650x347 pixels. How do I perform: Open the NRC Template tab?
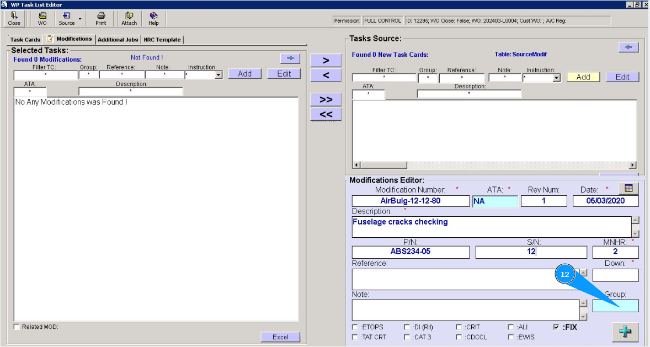tap(162, 40)
